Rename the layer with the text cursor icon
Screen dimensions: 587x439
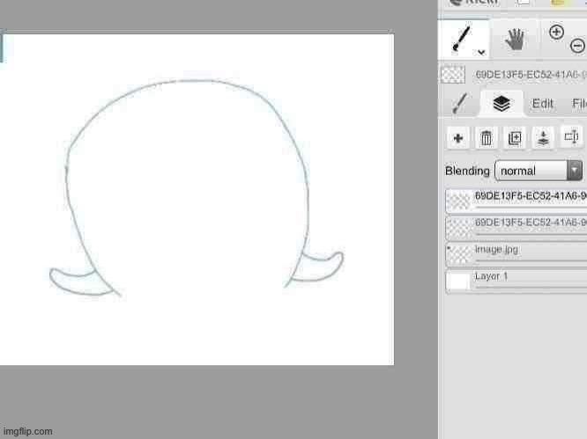tap(572, 137)
